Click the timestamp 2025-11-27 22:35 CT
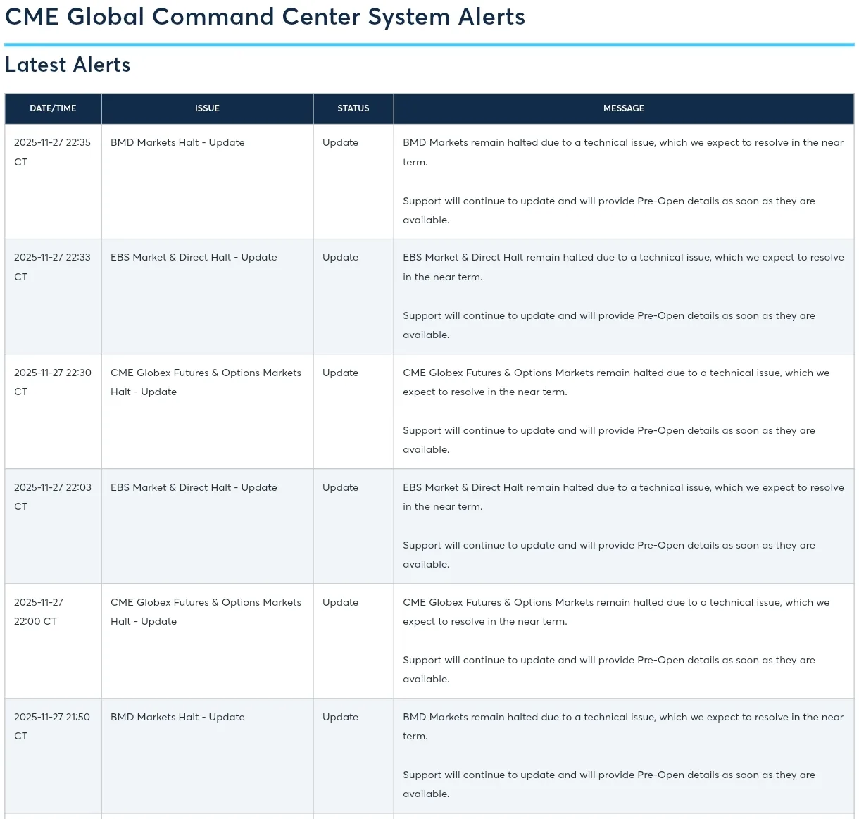 coord(53,152)
